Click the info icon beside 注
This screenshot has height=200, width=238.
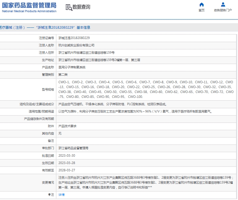pos(49,195)
